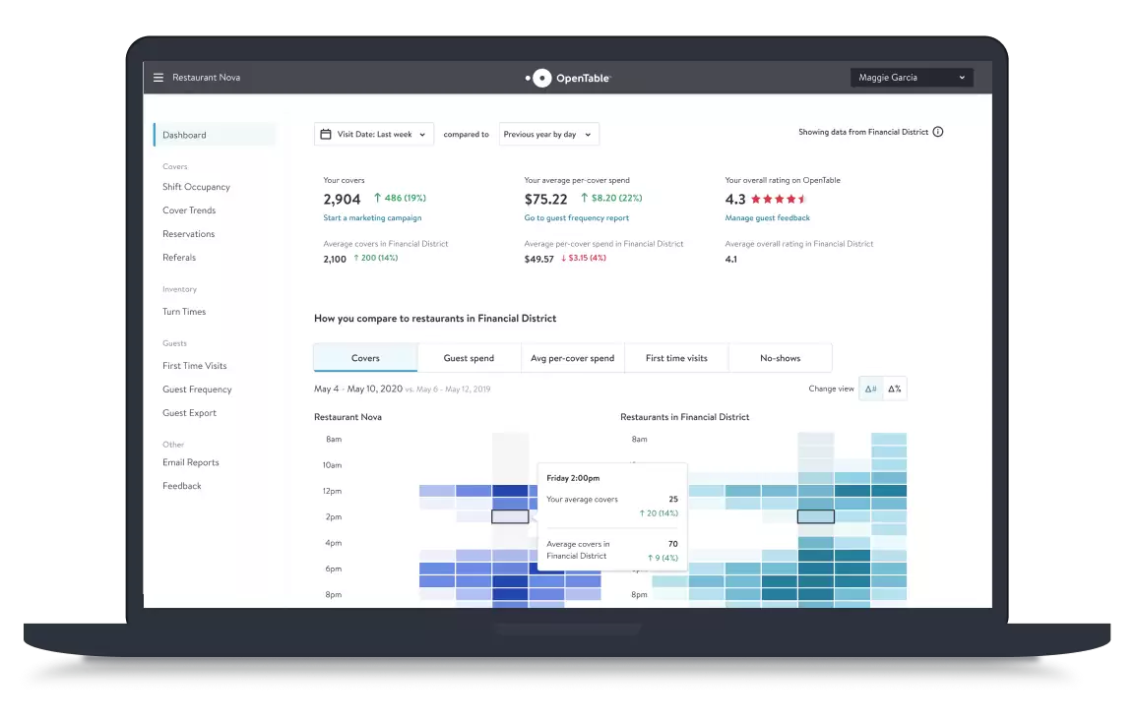Select the highlighted Friday 2pm heatmap cell

pos(510,516)
